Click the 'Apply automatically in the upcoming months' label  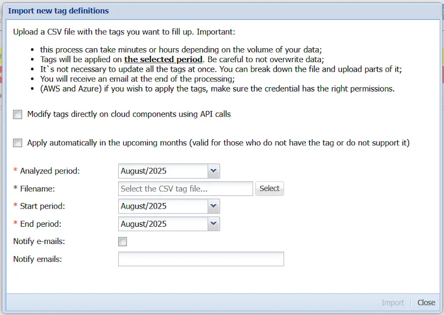pos(218,143)
